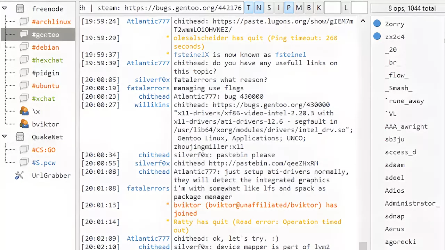Toggle the T topic protection mode
Image resolution: width=445 pixels, height=250 pixels.
pos(249,8)
